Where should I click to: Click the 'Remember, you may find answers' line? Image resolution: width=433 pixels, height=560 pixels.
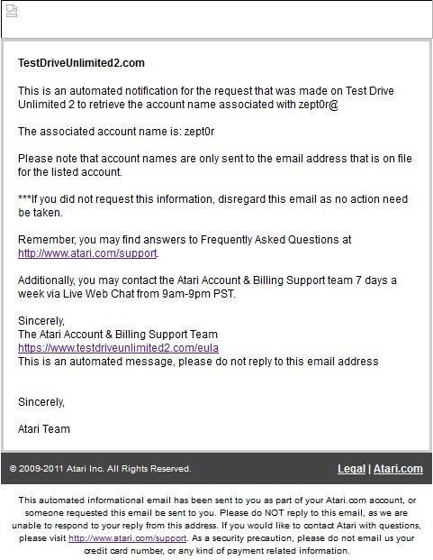[x=185, y=240]
